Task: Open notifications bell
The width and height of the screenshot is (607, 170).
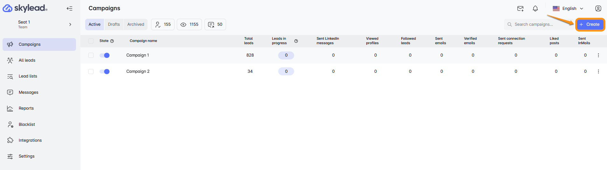Action: [x=535, y=9]
